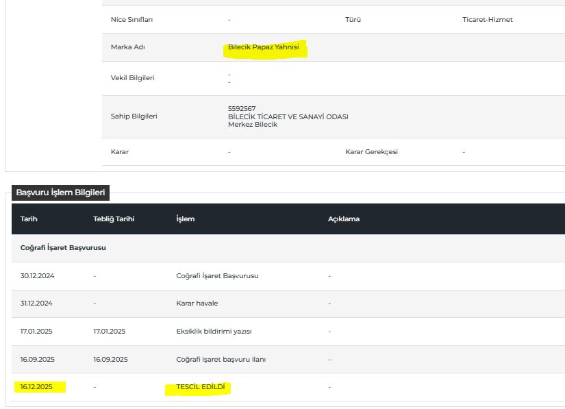Click the bold Coğrafi İşaret Başvurusu group row

point(63,248)
